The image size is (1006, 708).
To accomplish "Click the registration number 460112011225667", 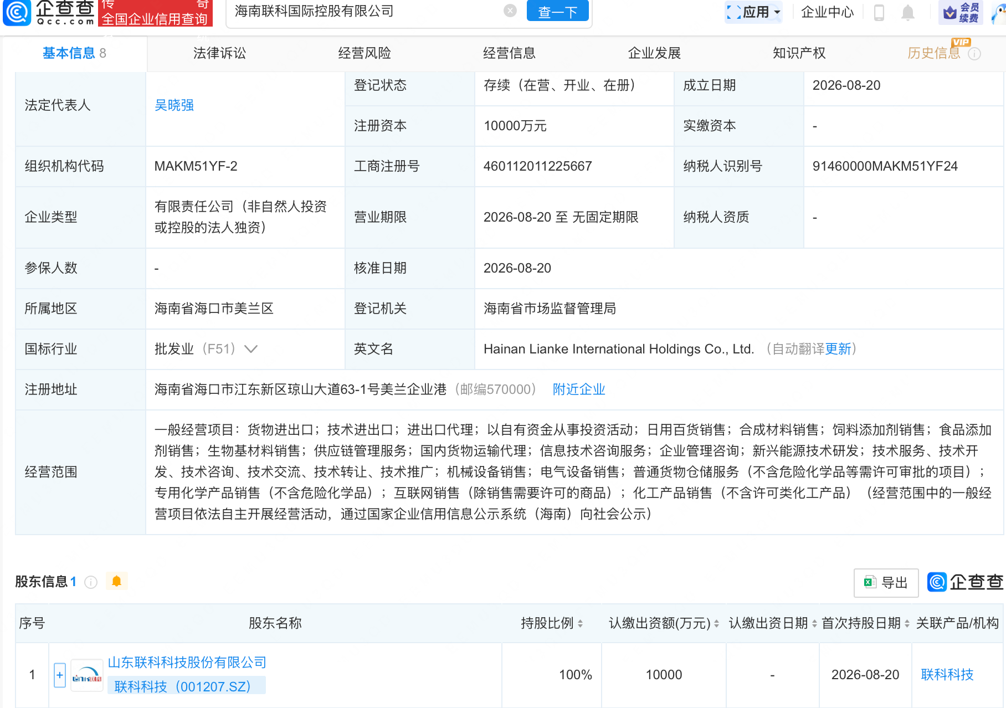I will [x=538, y=166].
